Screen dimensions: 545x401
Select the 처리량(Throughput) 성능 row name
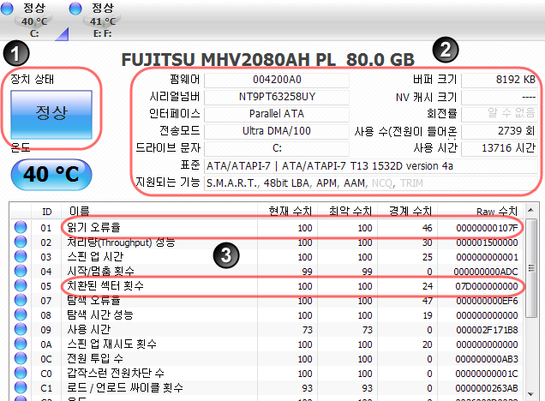121,242
